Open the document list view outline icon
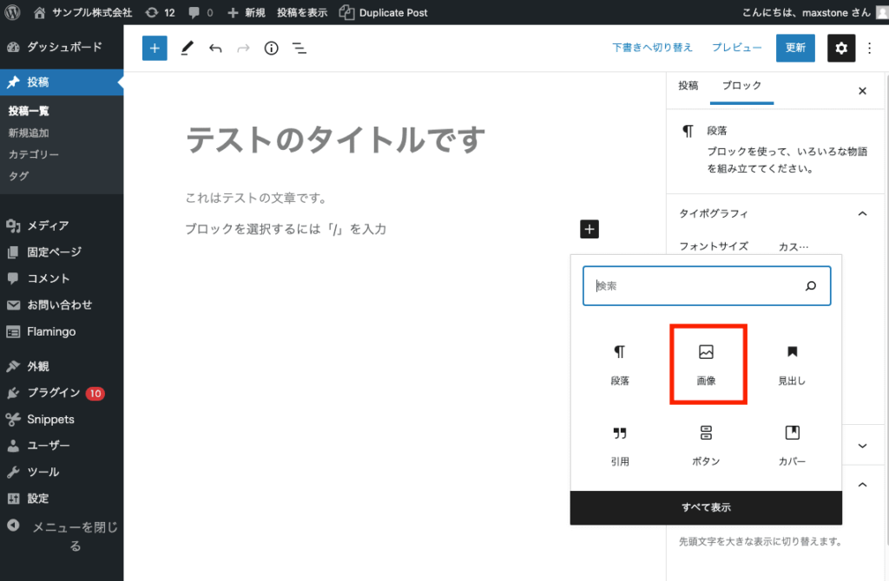The width and height of the screenshot is (889, 581). click(300, 48)
